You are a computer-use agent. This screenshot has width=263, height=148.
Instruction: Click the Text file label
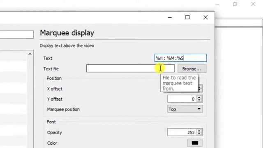51,69
